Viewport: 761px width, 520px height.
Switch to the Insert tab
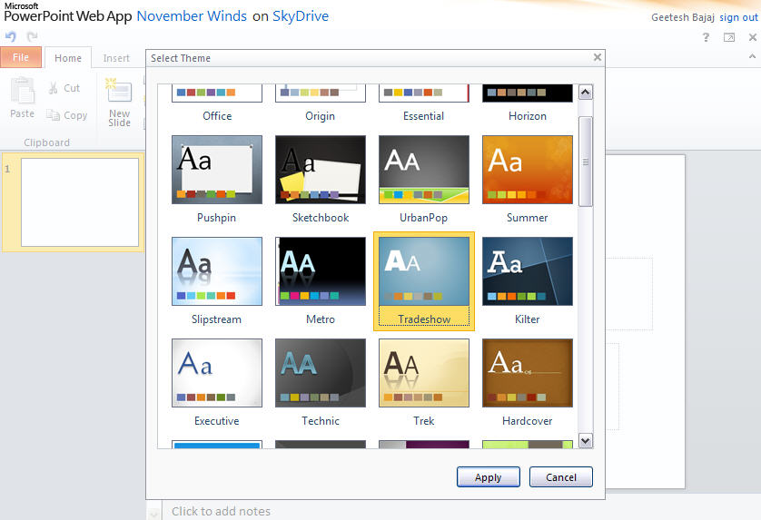pos(116,58)
